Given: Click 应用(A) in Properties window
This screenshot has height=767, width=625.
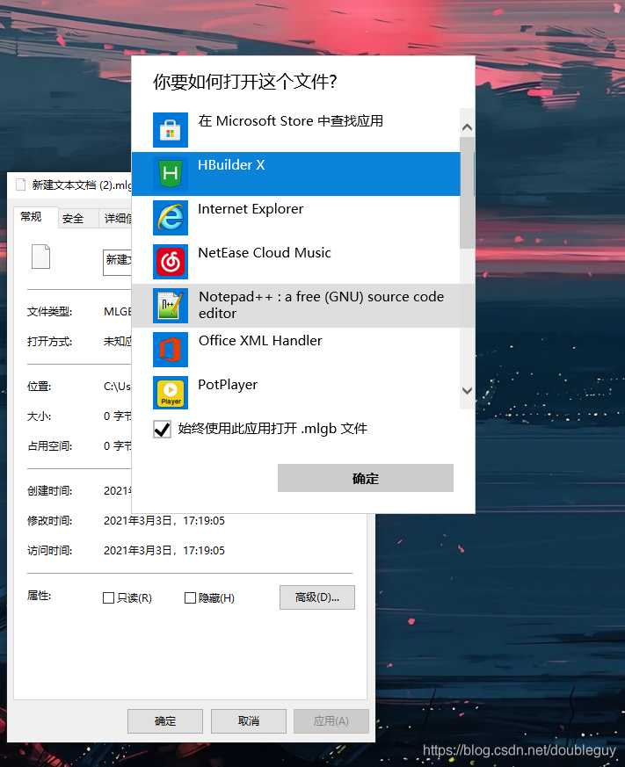Looking at the screenshot, I should point(331,721).
